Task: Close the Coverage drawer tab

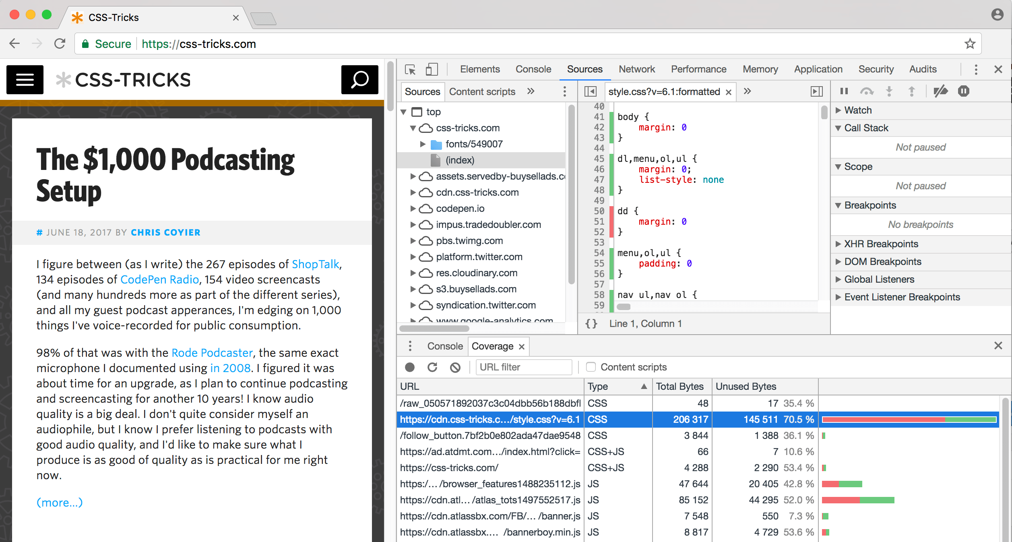Action: click(x=522, y=347)
